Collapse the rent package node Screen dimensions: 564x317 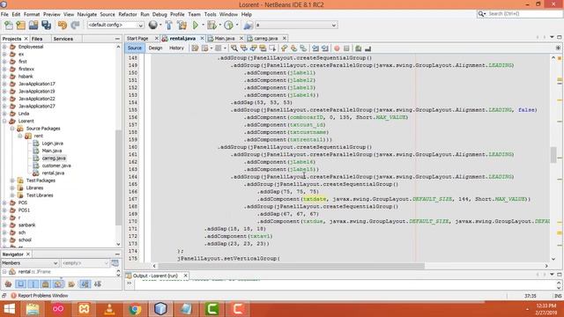tap(20, 136)
